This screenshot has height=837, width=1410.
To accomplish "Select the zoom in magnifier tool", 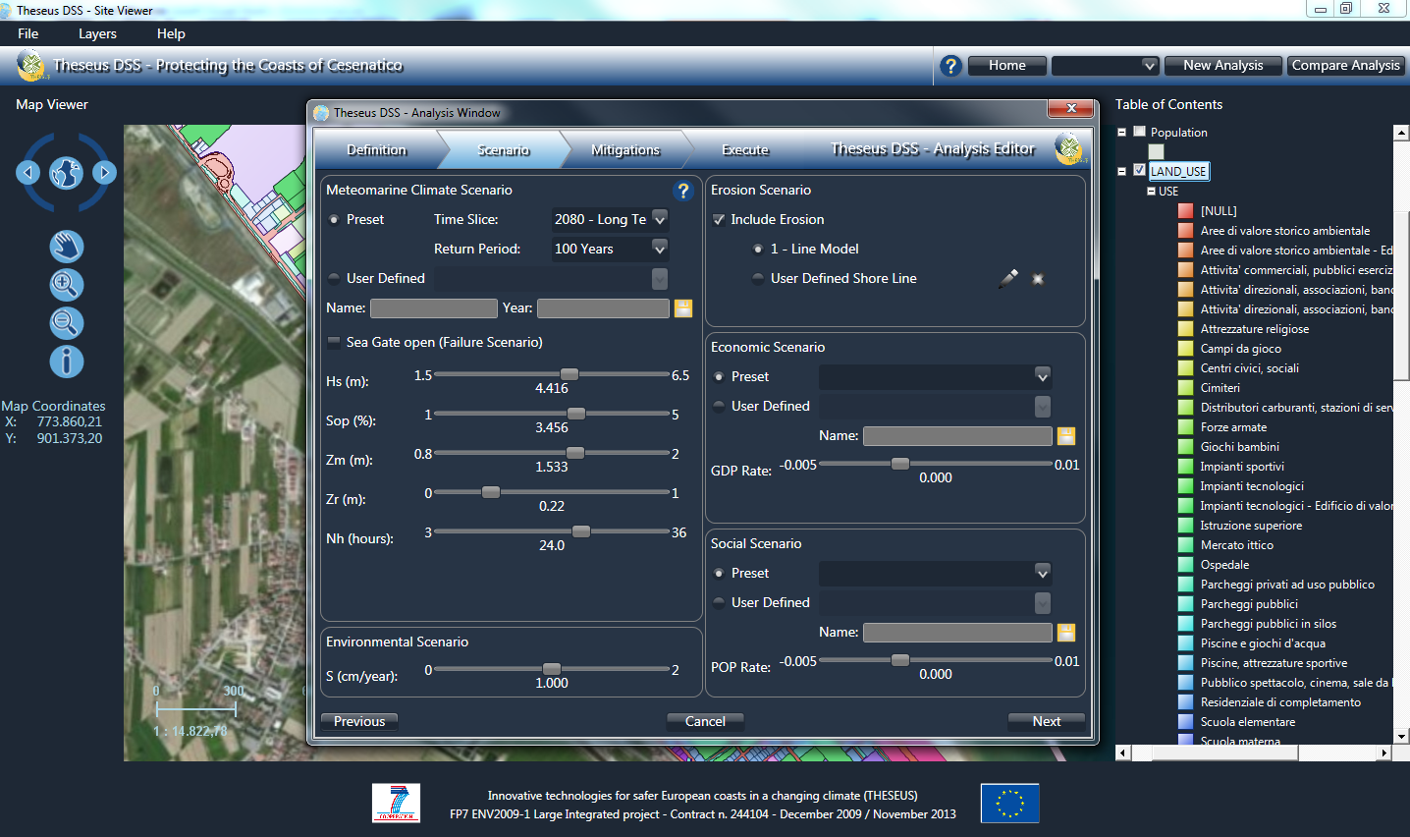I will tap(66, 285).
